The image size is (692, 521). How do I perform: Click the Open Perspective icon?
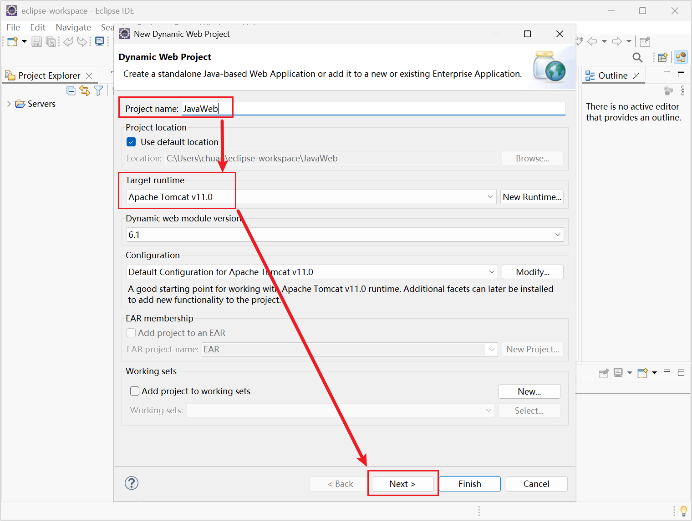tap(663, 57)
